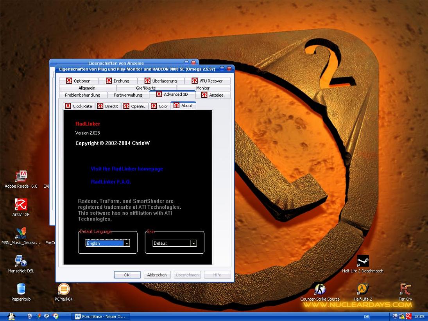The width and height of the screenshot is (428, 321).
Task: Click the help button in RADEON properties title bar
Action: [222, 68]
